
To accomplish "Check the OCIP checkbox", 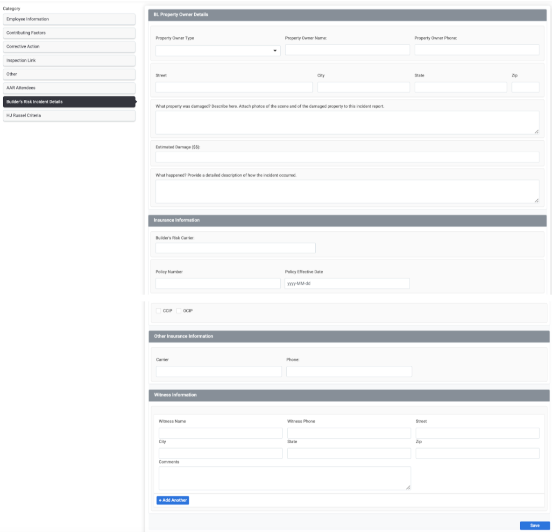I will (x=179, y=311).
